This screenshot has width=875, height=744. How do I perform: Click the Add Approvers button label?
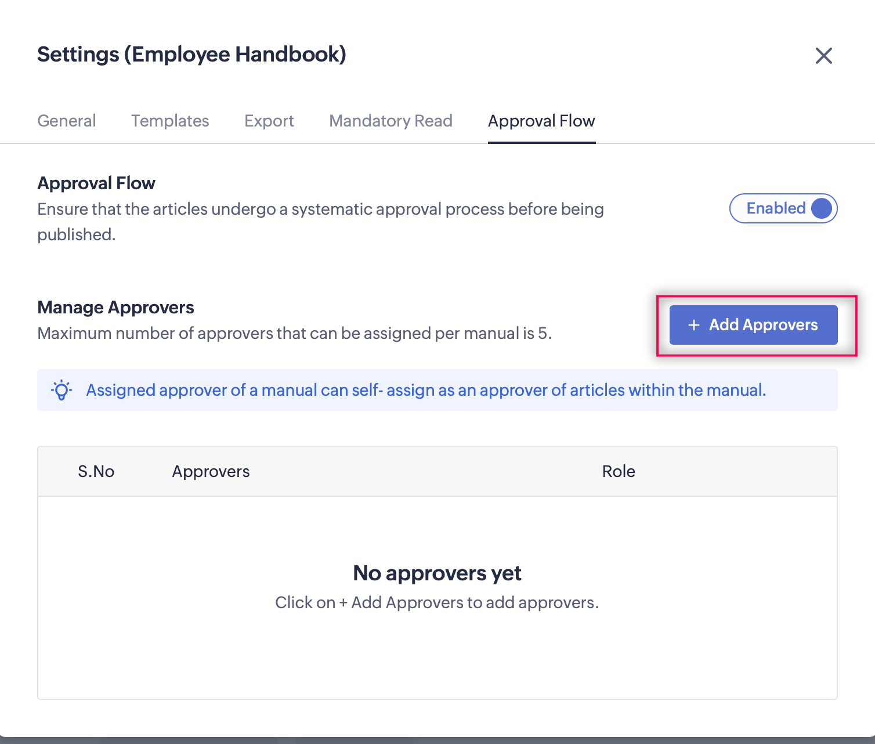coord(763,325)
